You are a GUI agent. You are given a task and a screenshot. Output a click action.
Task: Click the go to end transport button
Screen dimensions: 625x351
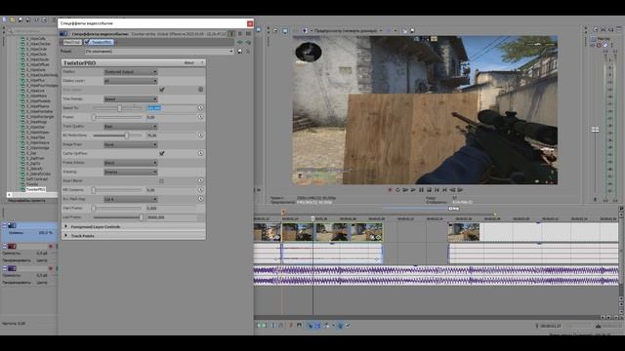[444, 190]
